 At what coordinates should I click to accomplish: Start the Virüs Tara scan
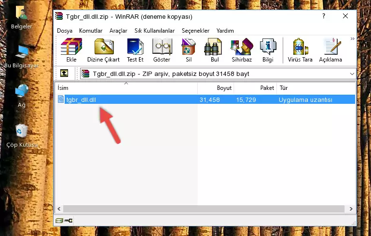pyautogui.click(x=300, y=50)
